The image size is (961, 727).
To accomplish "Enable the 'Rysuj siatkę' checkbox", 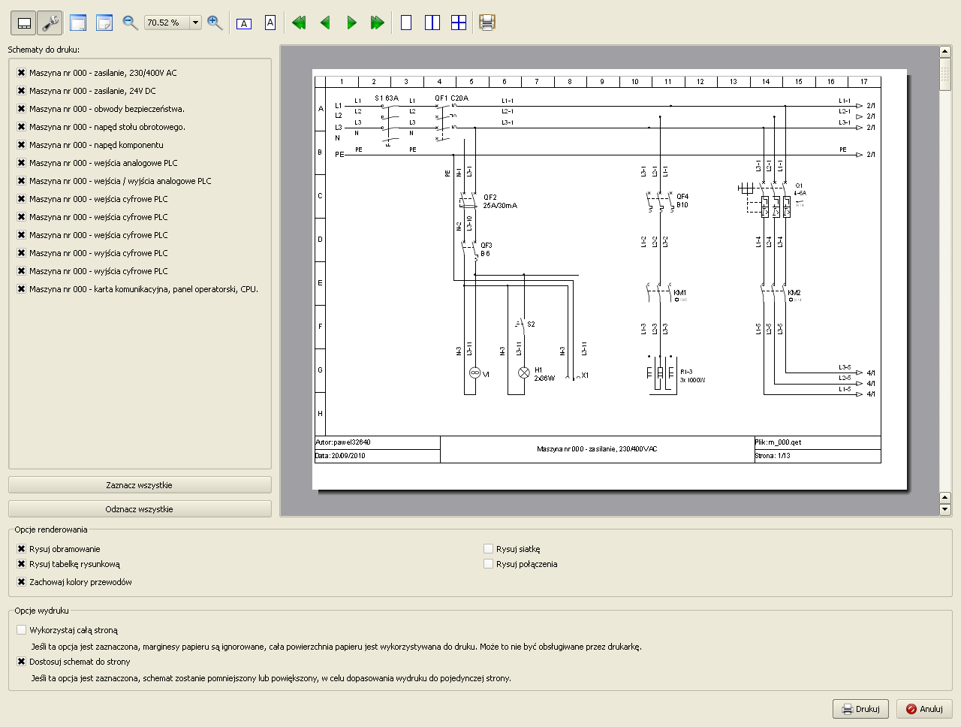I will pyautogui.click(x=489, y=549).
